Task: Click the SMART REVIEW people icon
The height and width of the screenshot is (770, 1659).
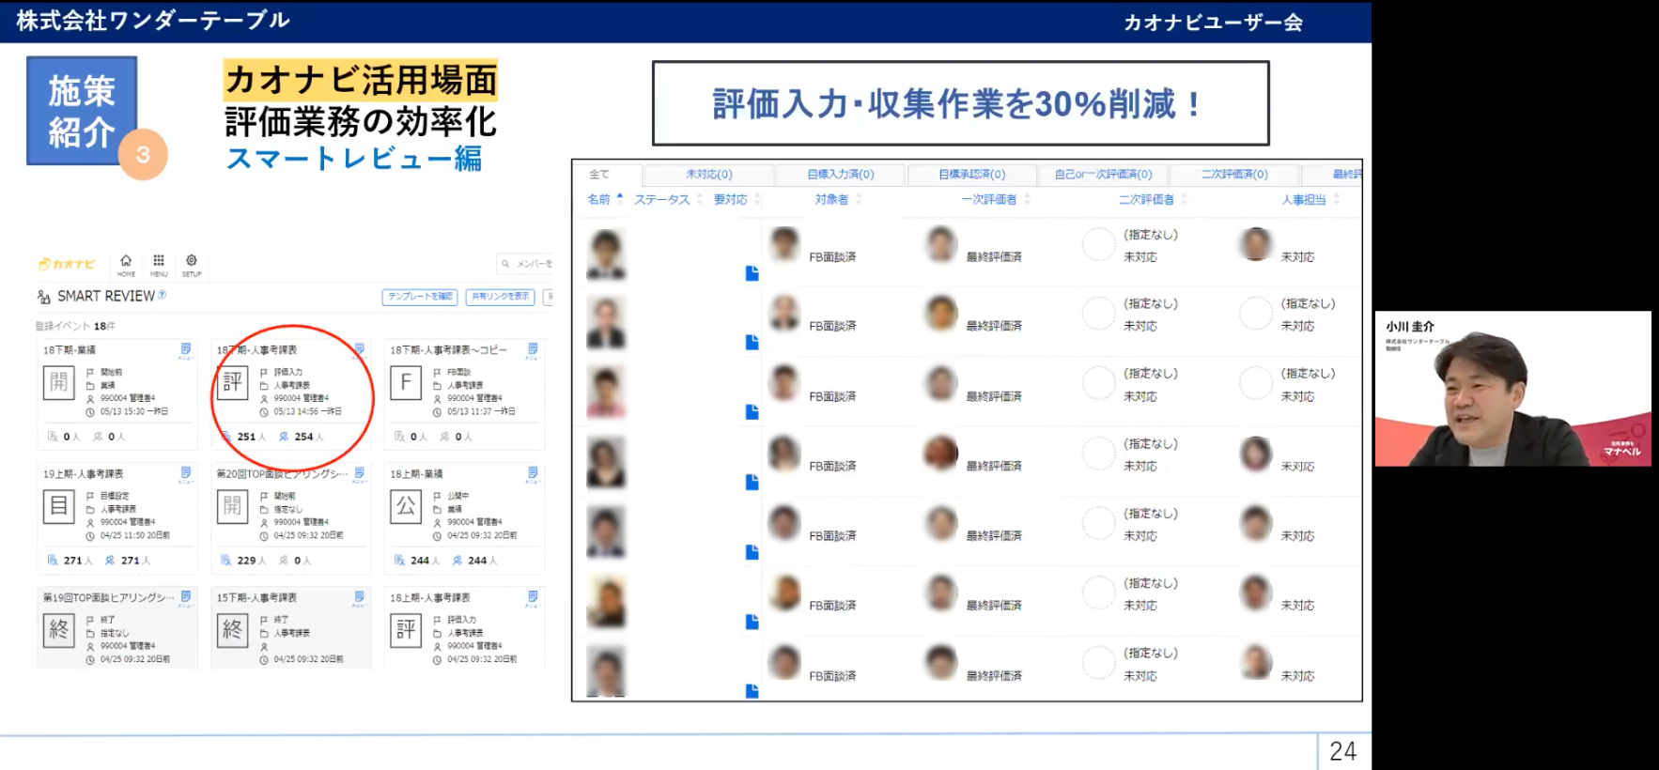Action: [x=44, y=297]
